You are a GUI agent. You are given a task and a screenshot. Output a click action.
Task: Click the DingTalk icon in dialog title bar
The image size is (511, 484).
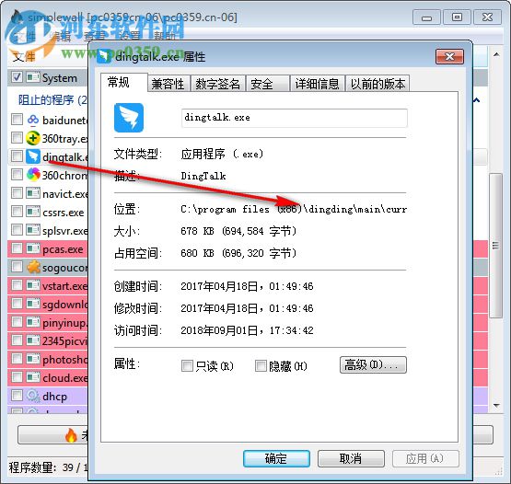104,56
